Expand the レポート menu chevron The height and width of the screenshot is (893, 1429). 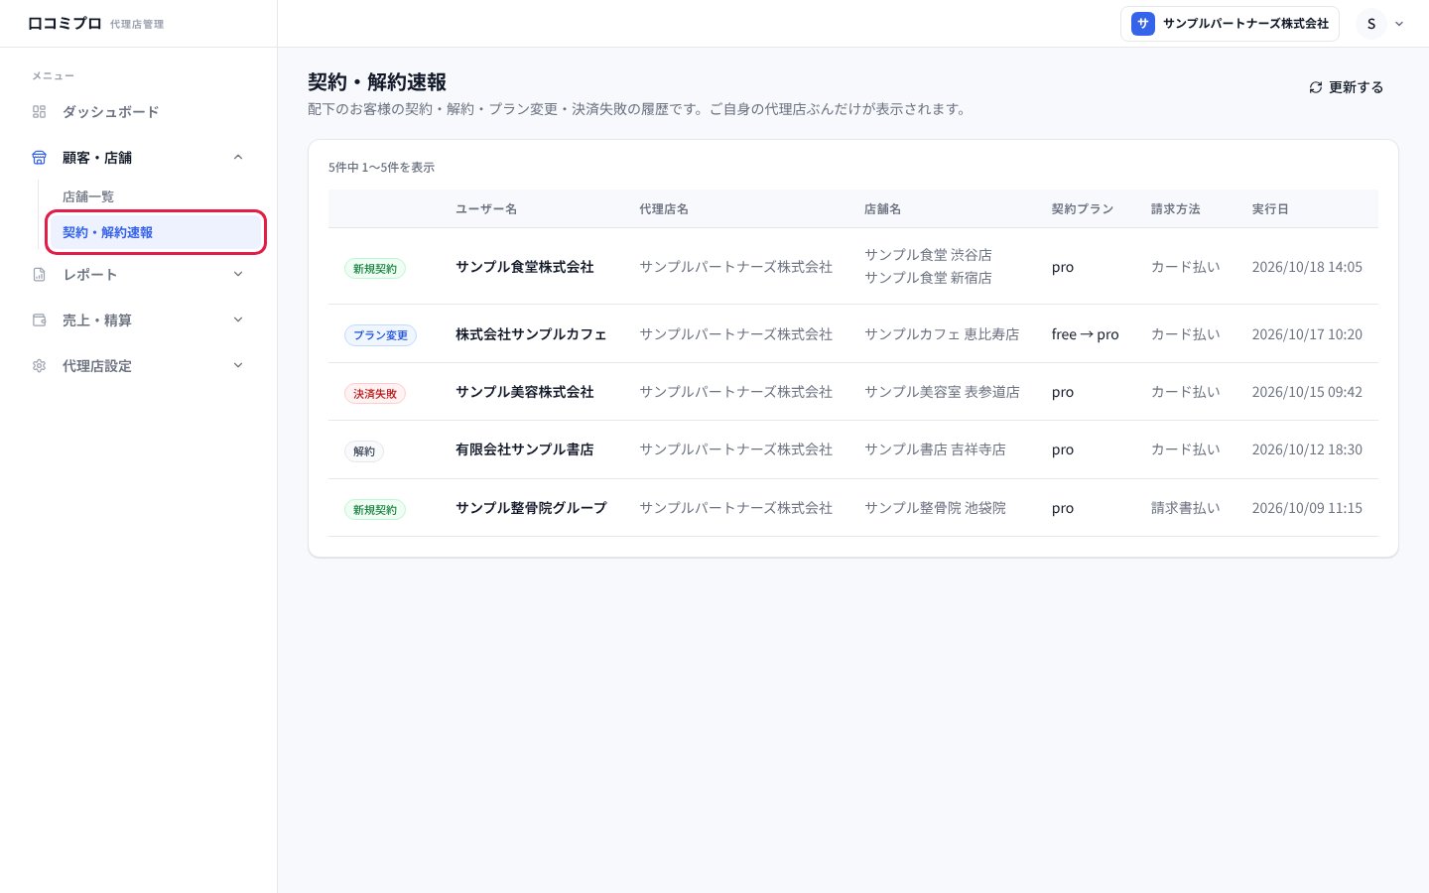coord(238,275)
